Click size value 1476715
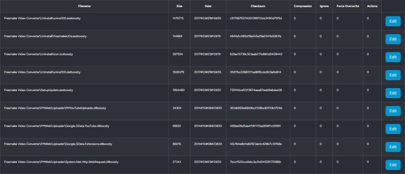The height and width of the screenshot is (174, 405). pyautogui.click(x=178, y=18)
